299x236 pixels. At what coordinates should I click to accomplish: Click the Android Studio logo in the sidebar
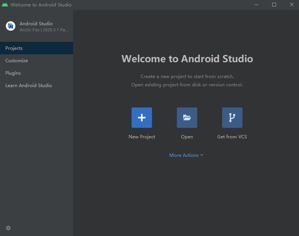pos(10,26)
